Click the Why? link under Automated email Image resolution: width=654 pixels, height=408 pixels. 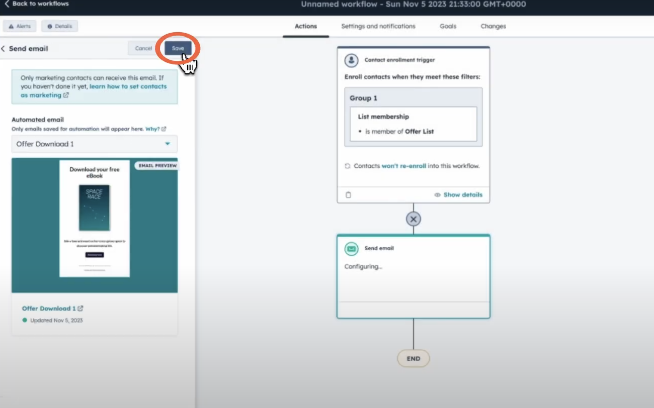pyautogui.click(x=155, y=129)
